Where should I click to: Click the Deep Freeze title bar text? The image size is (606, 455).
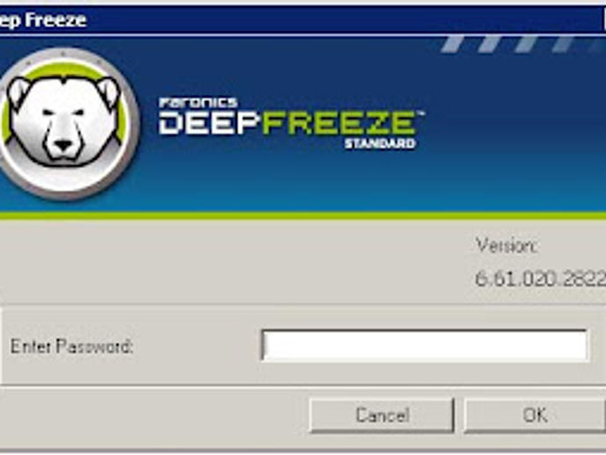42,19
